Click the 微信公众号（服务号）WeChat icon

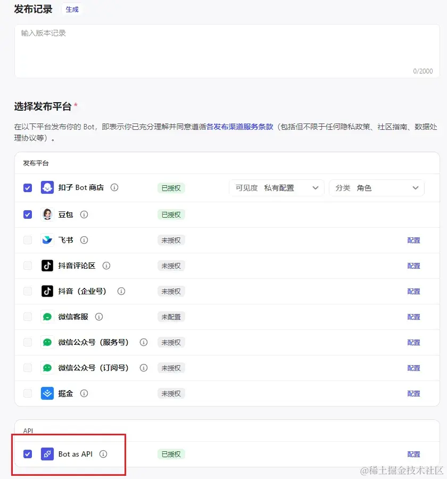[x=47, y=342]
